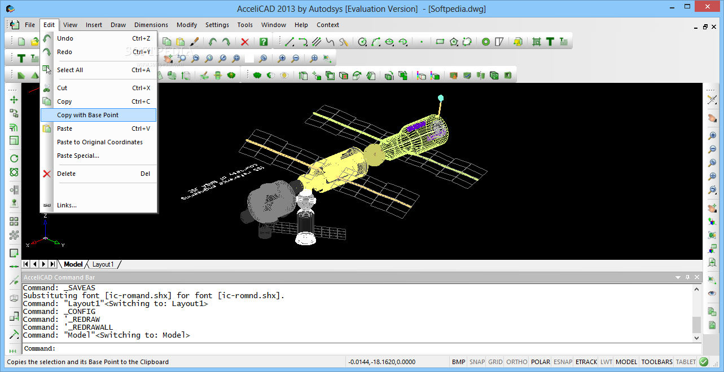The height and width of the screenshot is (372, 724).
Task: Open the Context menu in menu bar
Action: [328, 25]
